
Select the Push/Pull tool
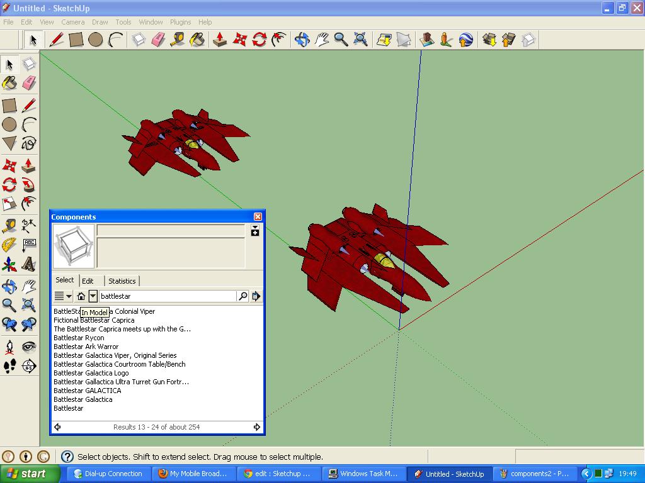(x=29, y=165)
